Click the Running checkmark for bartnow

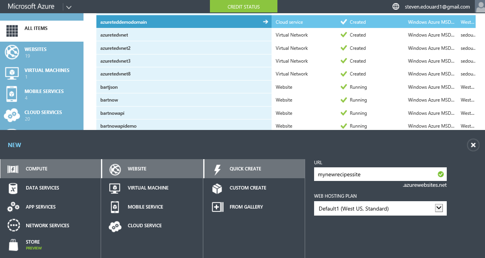(344, 100)
